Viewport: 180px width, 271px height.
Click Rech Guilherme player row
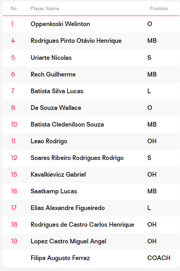pyautogui.click(x=91, y=74)
